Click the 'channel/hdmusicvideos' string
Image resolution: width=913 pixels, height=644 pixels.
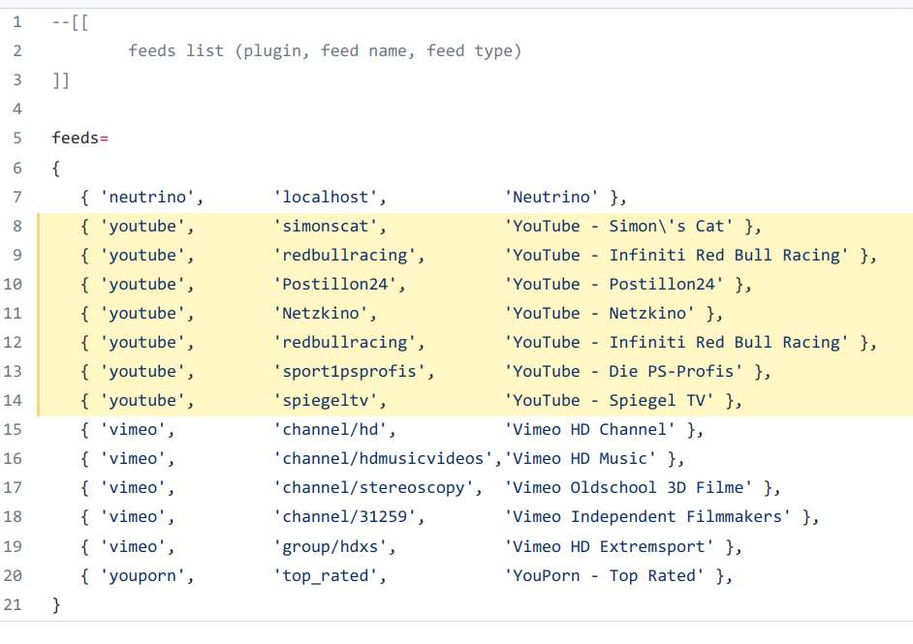[x=387, y=458]
